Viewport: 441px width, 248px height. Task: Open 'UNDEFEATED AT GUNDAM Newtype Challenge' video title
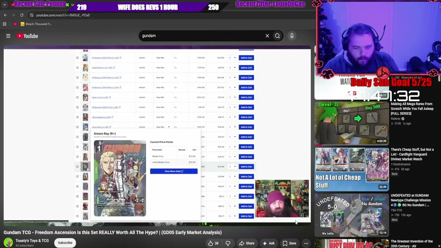411,200
